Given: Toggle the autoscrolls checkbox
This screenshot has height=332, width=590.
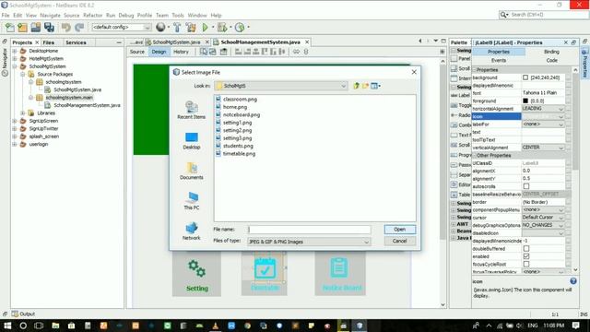Looking at the screenshot, I should [x=526, y=186].
